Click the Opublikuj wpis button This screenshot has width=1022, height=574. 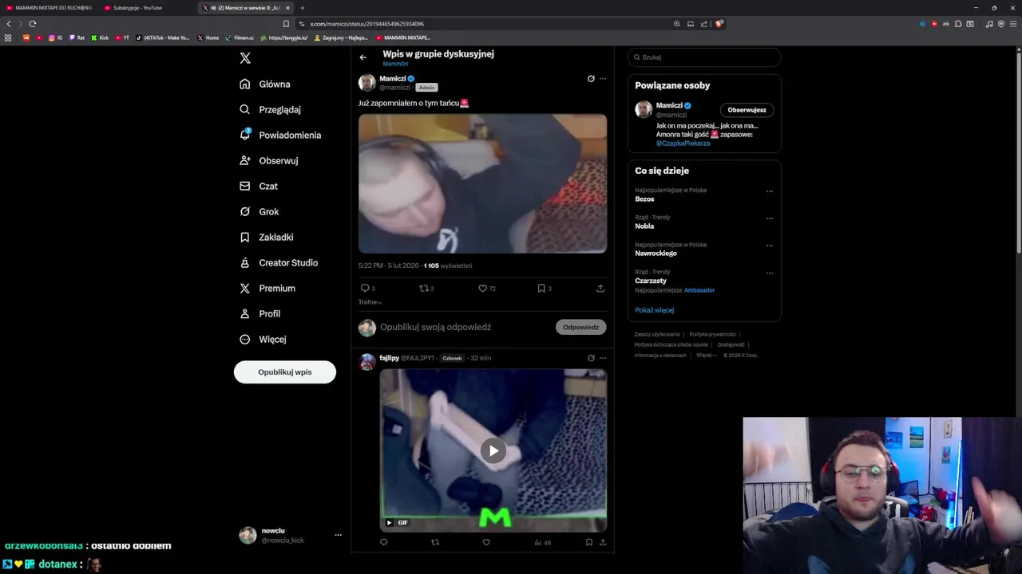click(x=285, y=372)
